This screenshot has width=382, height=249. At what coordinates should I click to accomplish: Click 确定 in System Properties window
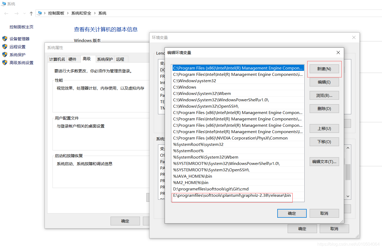pos(125,221)
